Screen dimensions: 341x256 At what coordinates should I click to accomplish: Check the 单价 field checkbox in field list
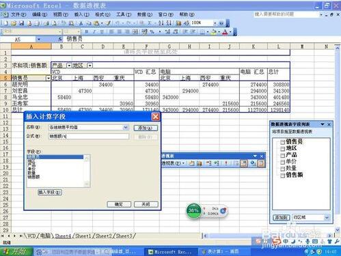coord(282,162)
